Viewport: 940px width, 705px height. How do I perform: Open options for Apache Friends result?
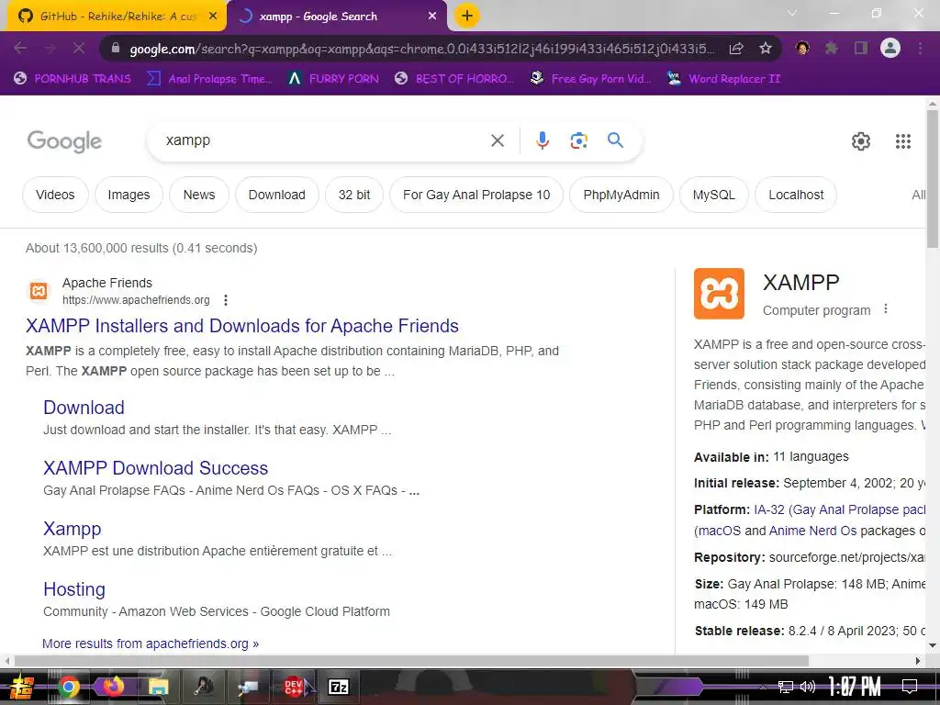pos(226,300)
